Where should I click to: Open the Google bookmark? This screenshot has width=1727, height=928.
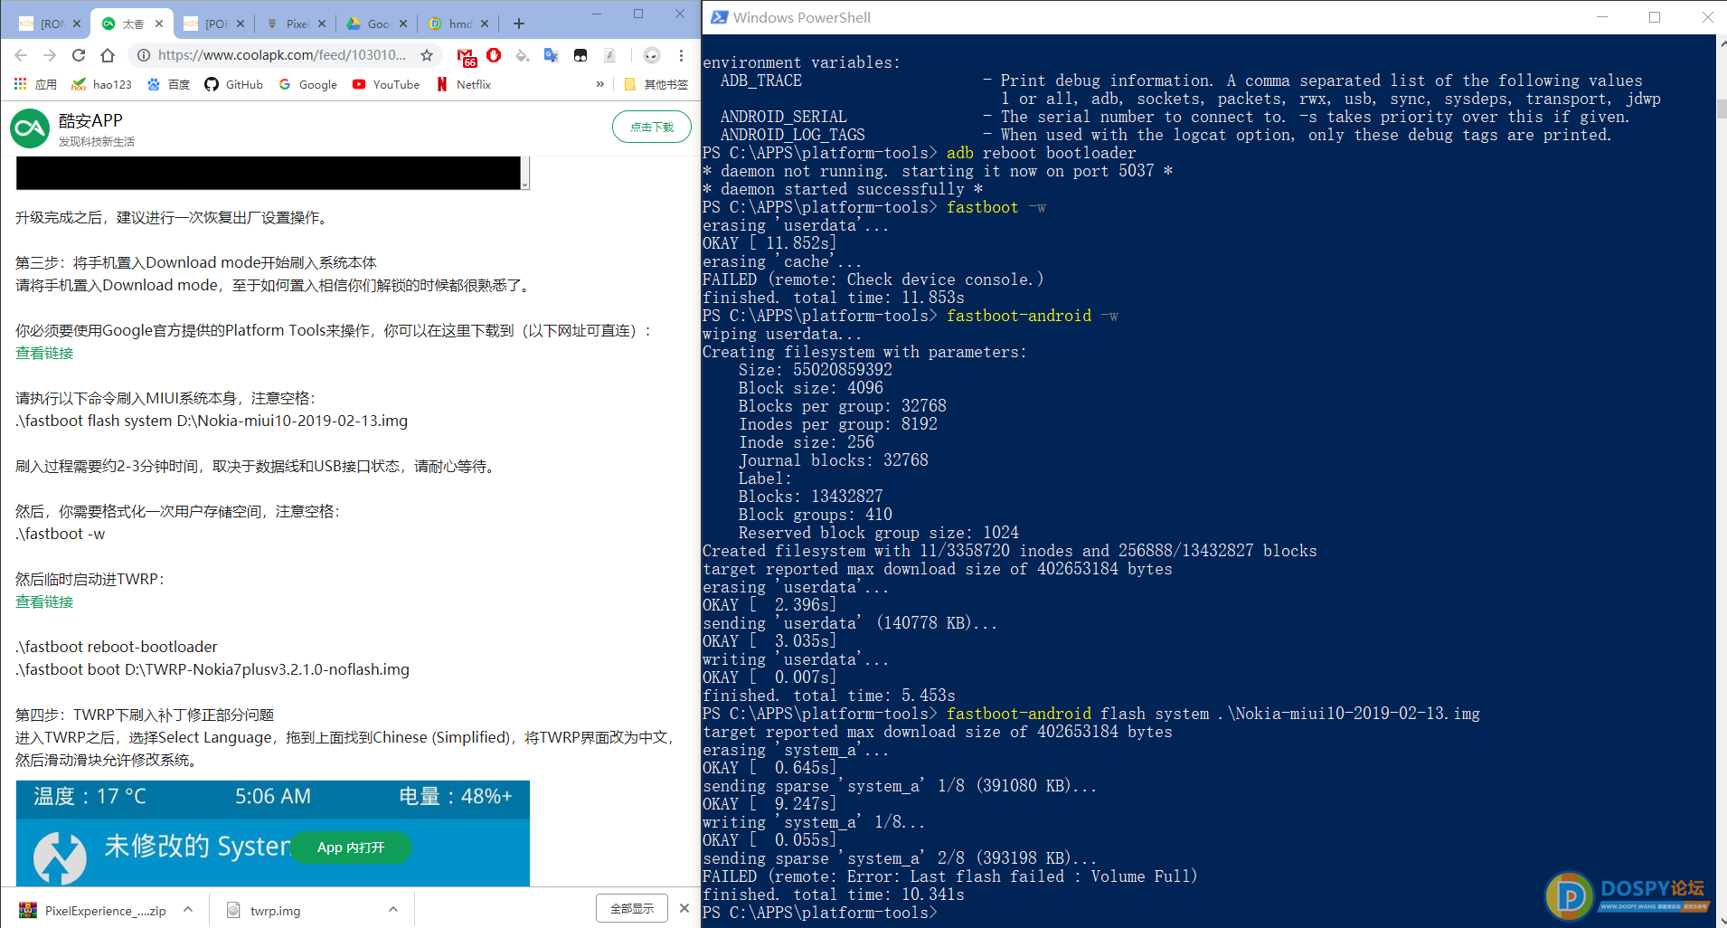[307, 84]
